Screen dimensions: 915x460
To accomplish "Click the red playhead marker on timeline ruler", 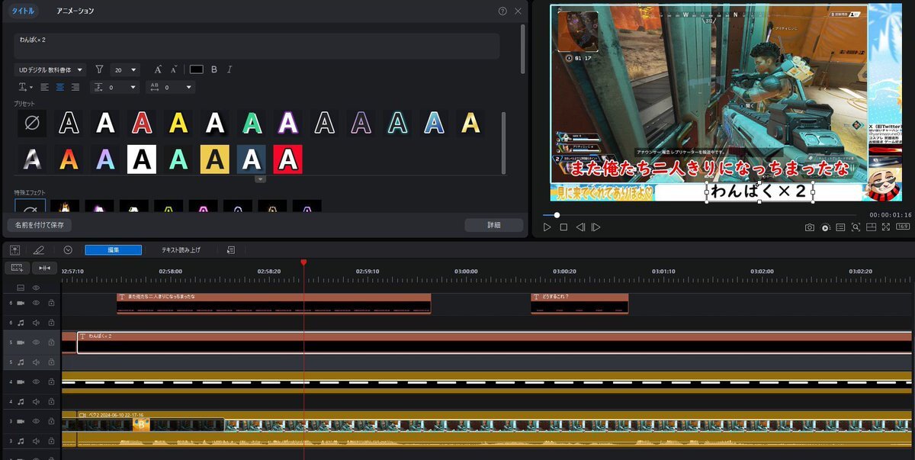I will click(303, 262).
